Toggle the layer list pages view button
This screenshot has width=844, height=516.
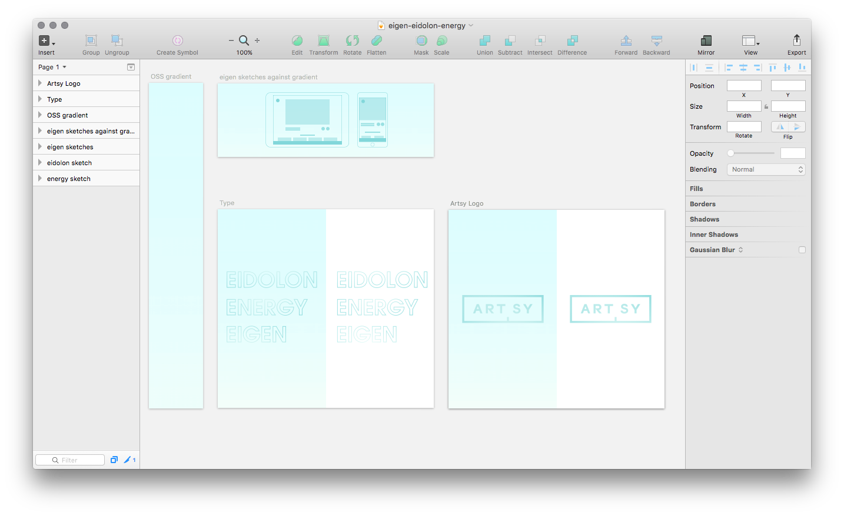(x=131, y=67)
